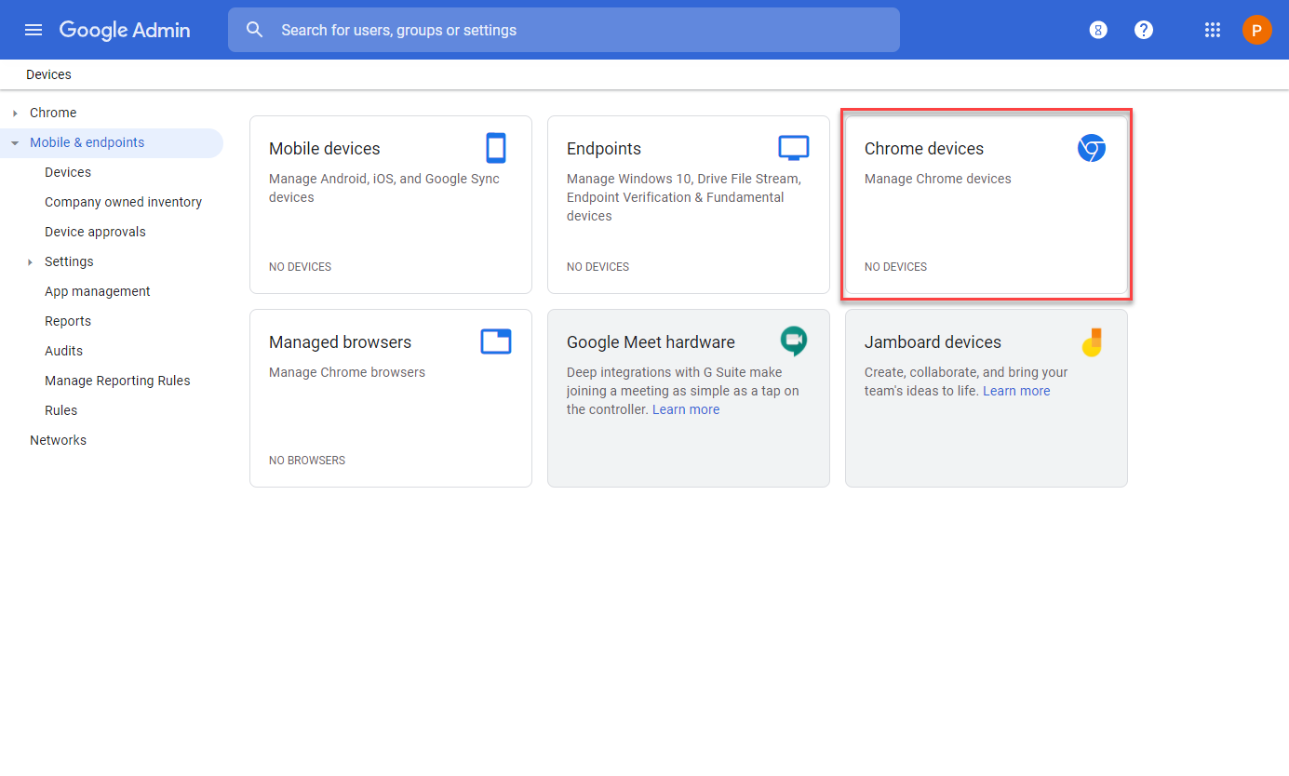The image size is (1289, 776).
Task: Click the Google Meet hardware camera icon
Action: click(794, 341)
